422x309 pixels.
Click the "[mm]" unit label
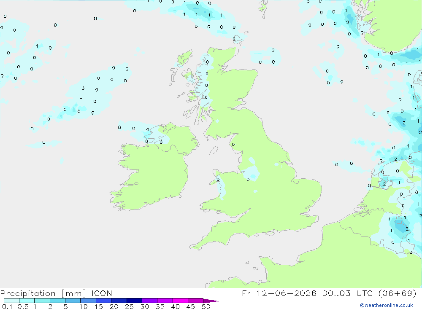pyautogui.click(x=74, y=293)
